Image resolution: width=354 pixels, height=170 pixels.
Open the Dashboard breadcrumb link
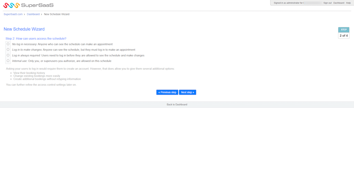coord(33,14)
